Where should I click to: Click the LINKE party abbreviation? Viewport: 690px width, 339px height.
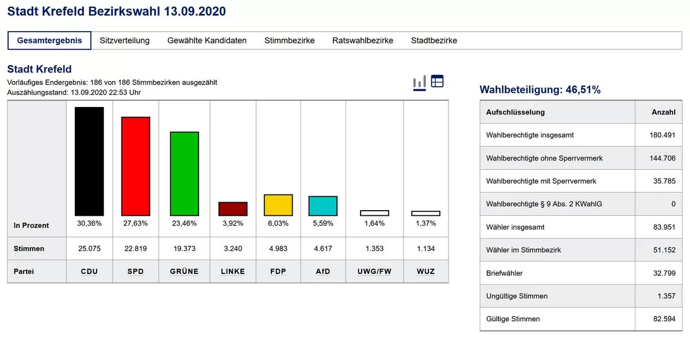233,272
